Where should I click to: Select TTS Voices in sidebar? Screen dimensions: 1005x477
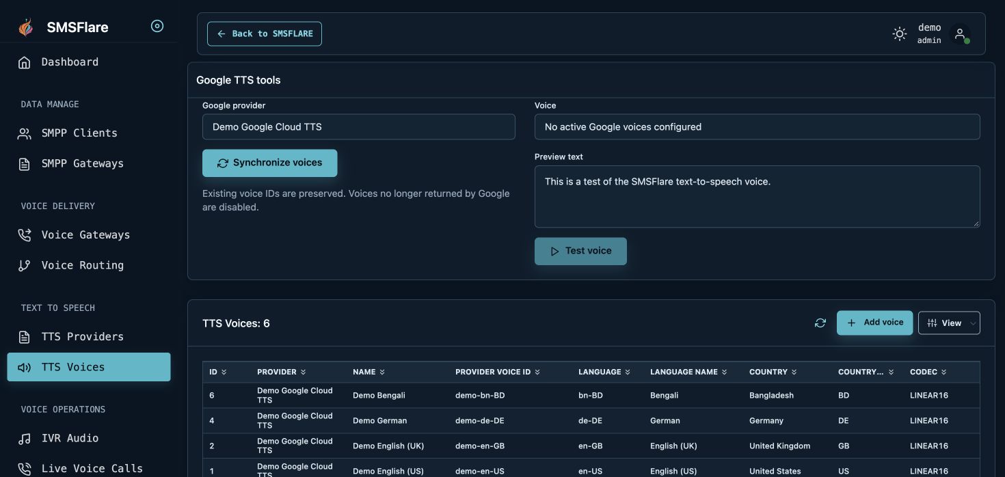89,367
